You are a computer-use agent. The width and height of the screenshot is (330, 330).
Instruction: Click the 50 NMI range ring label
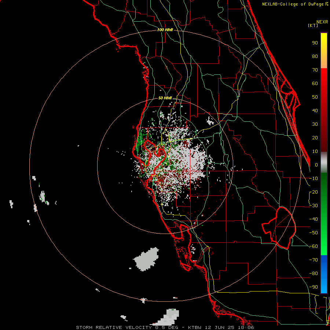[165, 98]
